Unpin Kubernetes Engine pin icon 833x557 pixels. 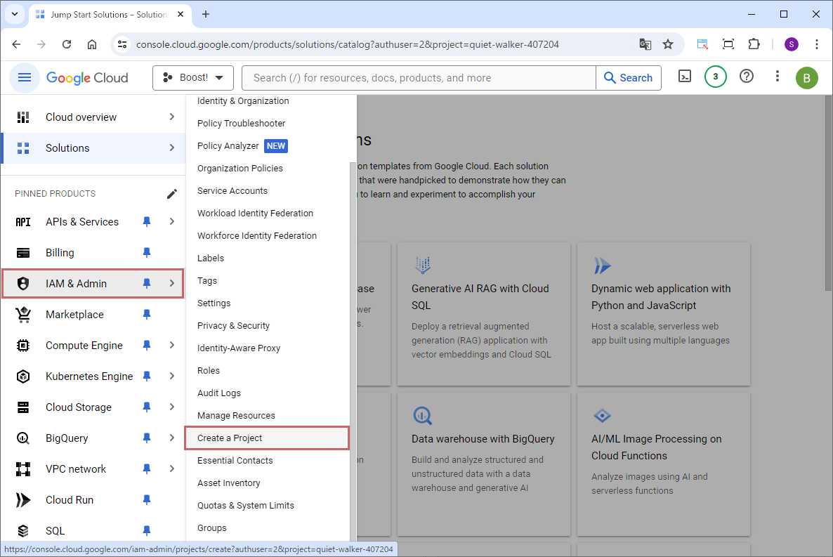point(147,376)
